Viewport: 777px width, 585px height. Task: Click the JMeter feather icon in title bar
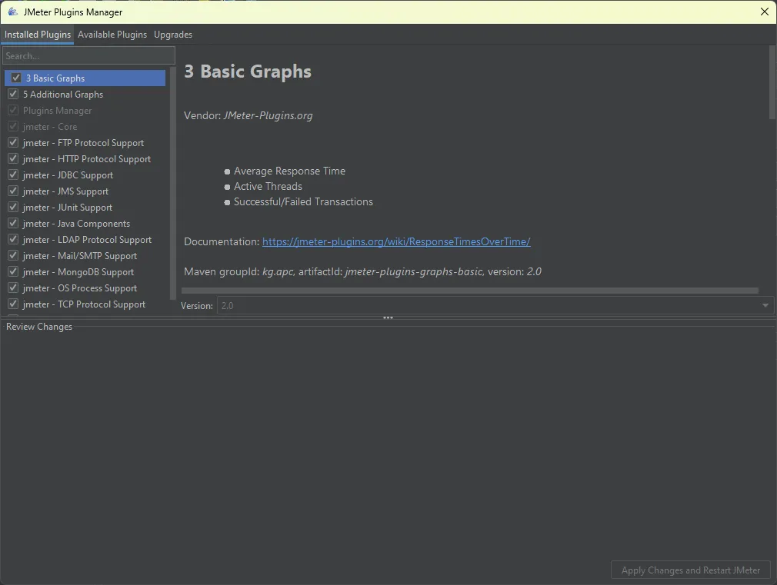click(x=13, y=12)
